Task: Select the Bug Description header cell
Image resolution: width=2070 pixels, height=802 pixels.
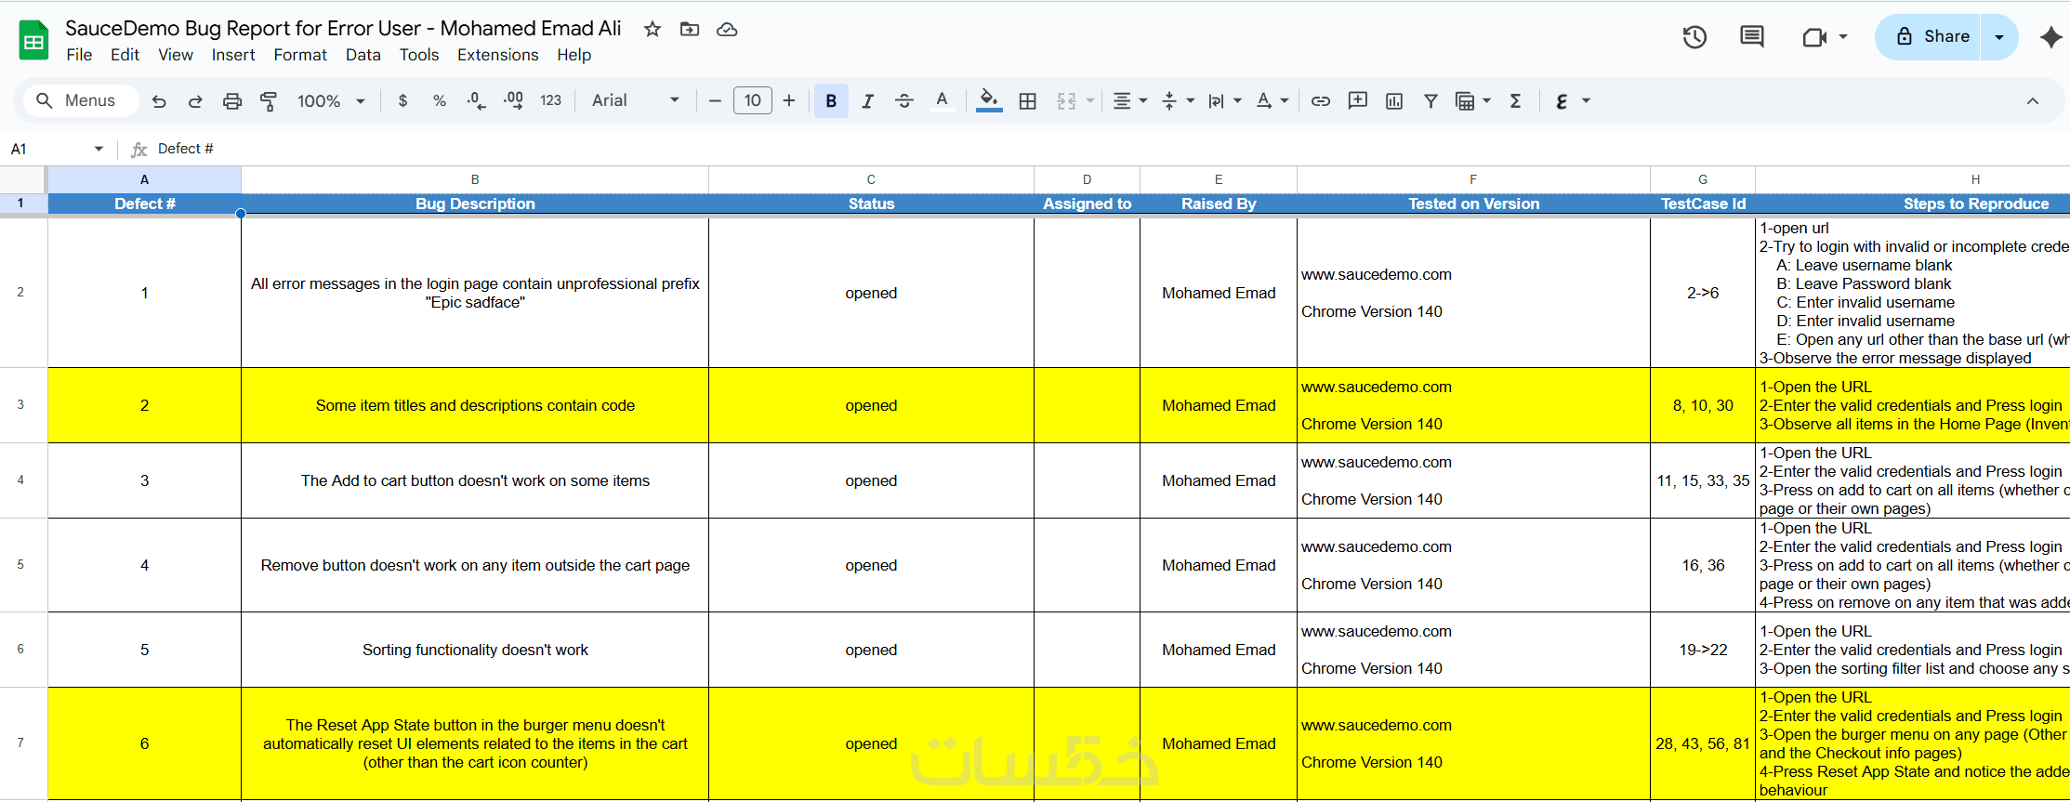Action: [475, 204]
